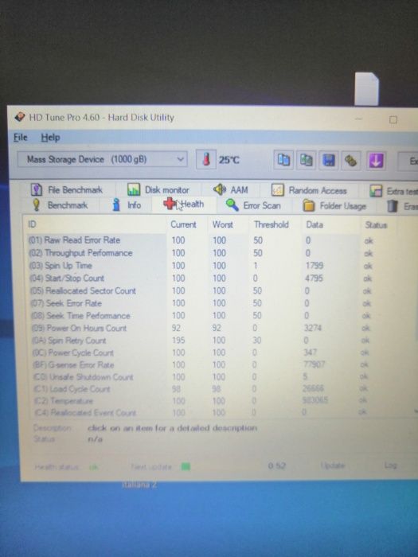Click the 3274 Power On Hours value

point(313,328)
